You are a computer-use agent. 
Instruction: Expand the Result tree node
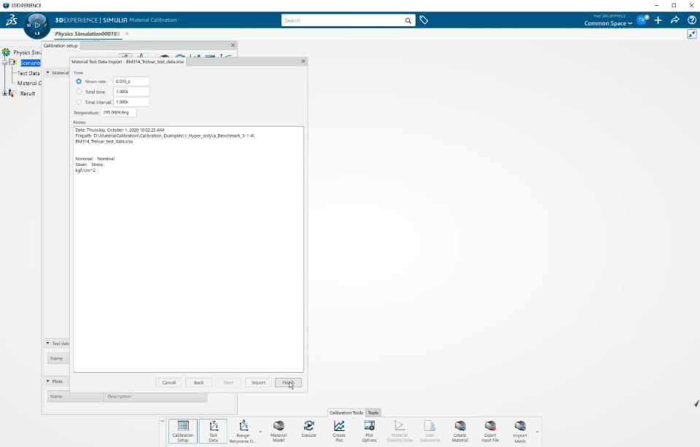pos(4,94)
